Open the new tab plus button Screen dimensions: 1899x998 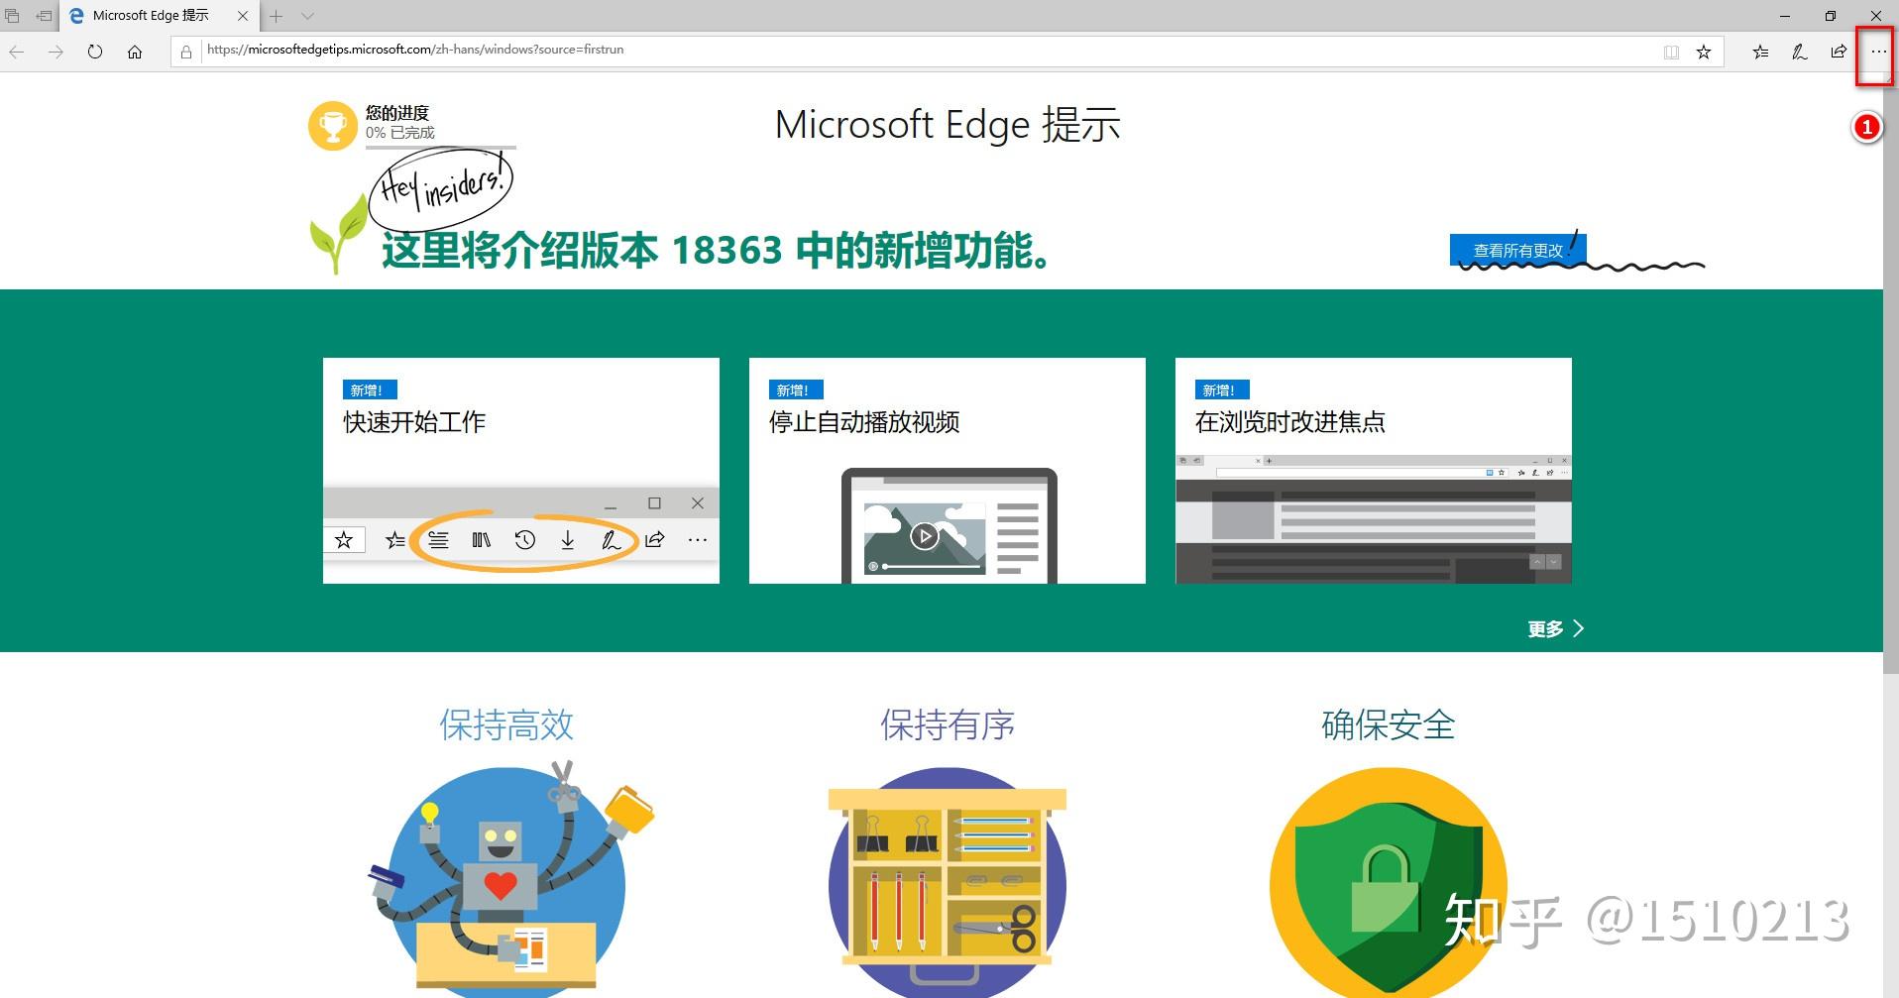point(276,16)
